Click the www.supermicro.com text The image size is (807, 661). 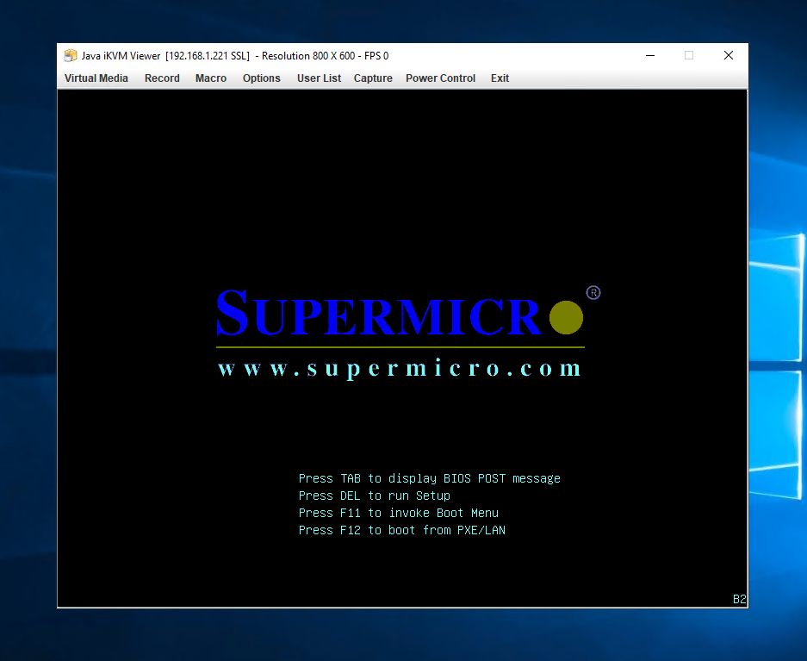click(400, 369)
